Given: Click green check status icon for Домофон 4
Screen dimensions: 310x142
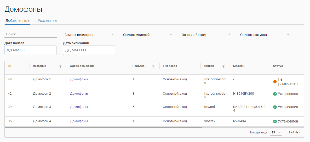Looking at the screenshot, I should coord(275,121).
